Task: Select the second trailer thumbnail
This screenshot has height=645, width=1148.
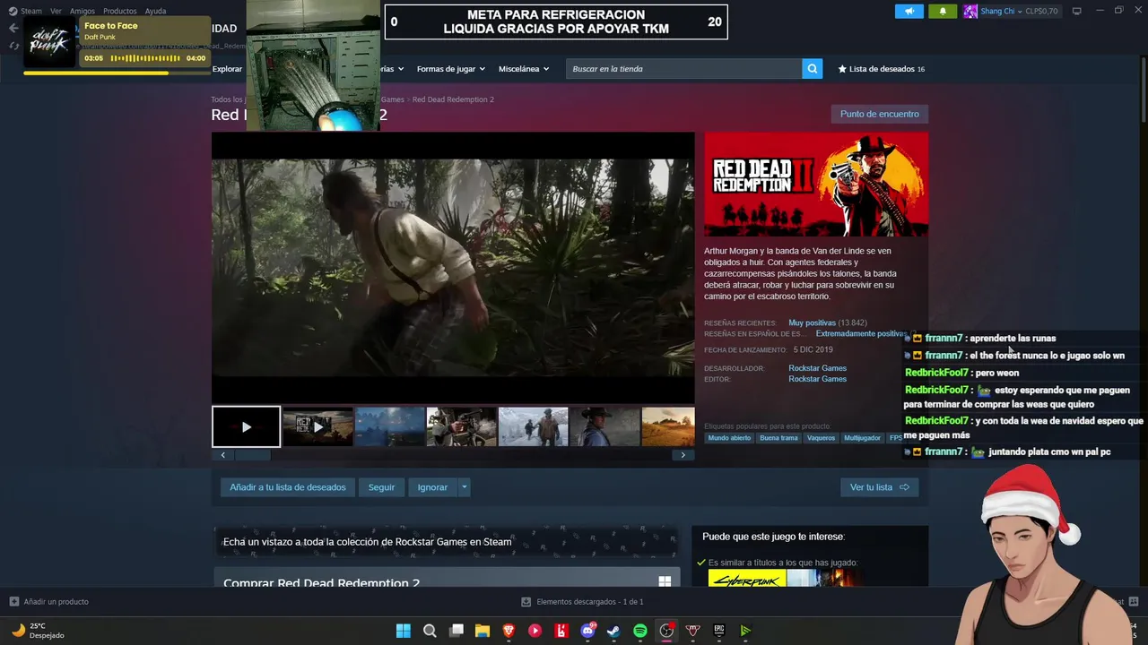Action: pos(317,426)
